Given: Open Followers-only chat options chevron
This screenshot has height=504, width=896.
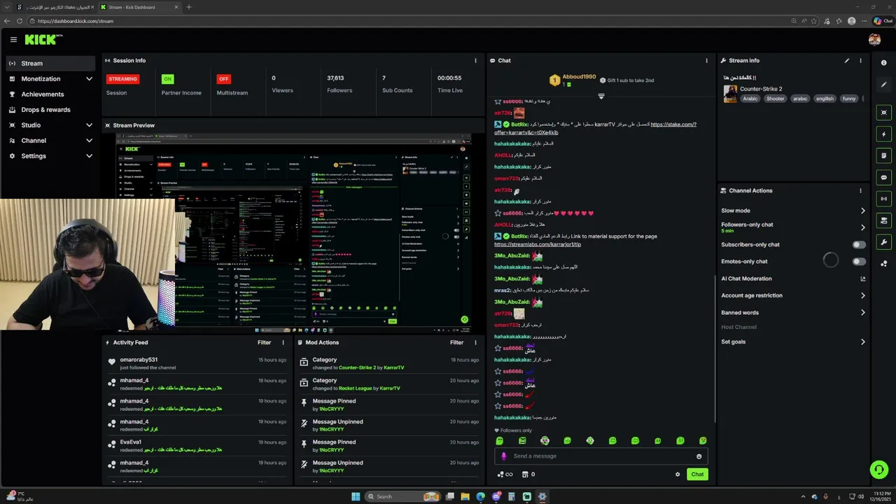Looking at the screenshot, I should point(862,227).
